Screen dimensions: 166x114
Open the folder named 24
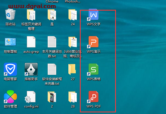point(73,15)
